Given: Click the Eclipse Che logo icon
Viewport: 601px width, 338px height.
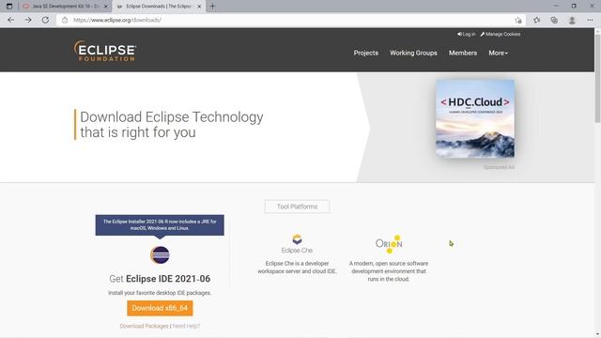Looking at the screenshot, I should 297,239.
